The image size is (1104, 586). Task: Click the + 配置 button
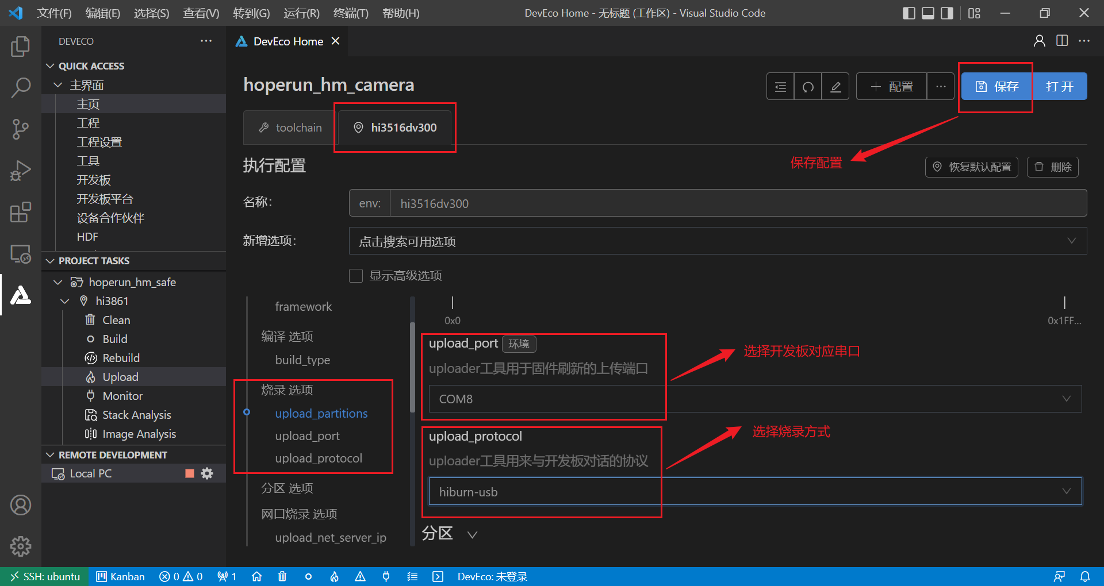tap(892, 87)
